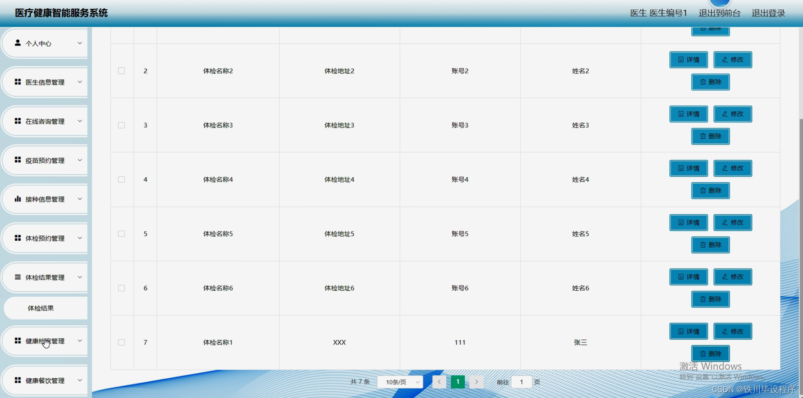Click the 个人中心 user icon

[x=17, y=43]
